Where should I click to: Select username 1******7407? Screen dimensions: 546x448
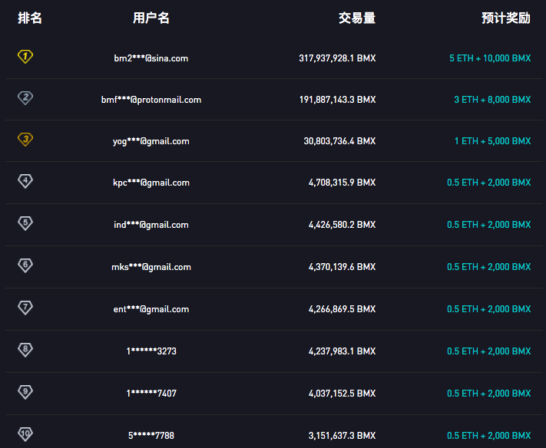[x=151, y=394]
